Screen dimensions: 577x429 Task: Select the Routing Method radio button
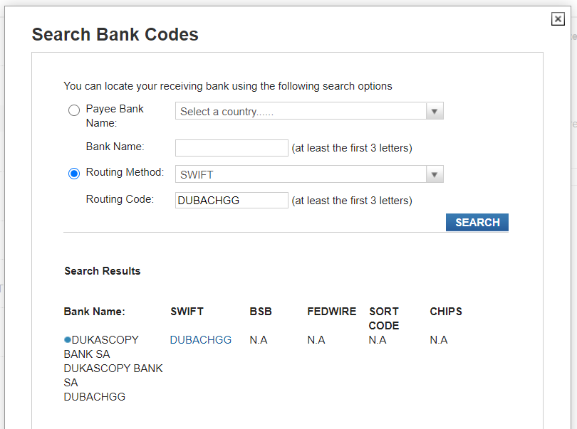pos(74,174)
